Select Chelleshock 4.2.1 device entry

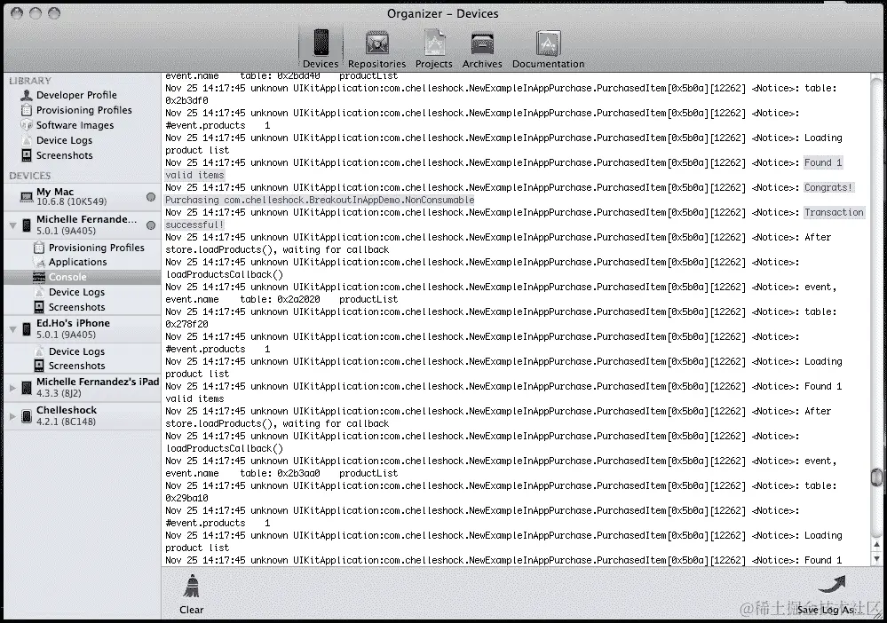tap(82, 416)
